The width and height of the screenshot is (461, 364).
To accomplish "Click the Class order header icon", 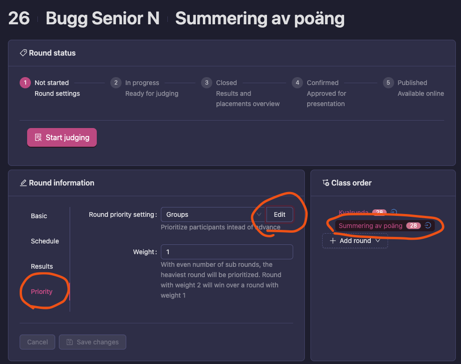I will pos(326,183).
